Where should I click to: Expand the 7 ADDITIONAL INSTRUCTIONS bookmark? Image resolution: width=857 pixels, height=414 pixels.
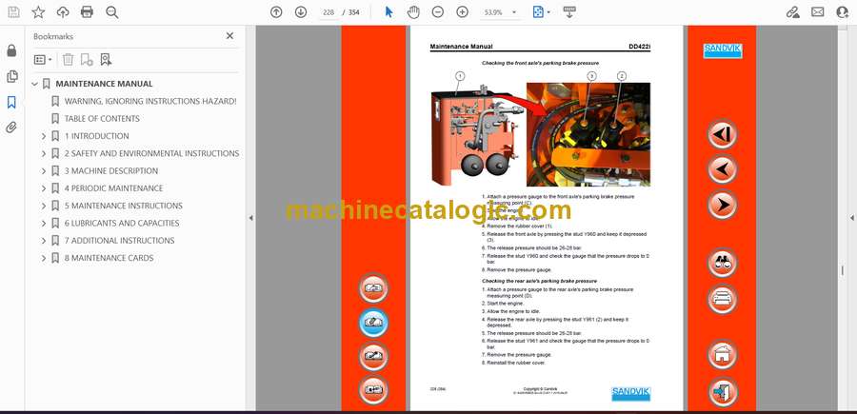(x=44, y=241)
